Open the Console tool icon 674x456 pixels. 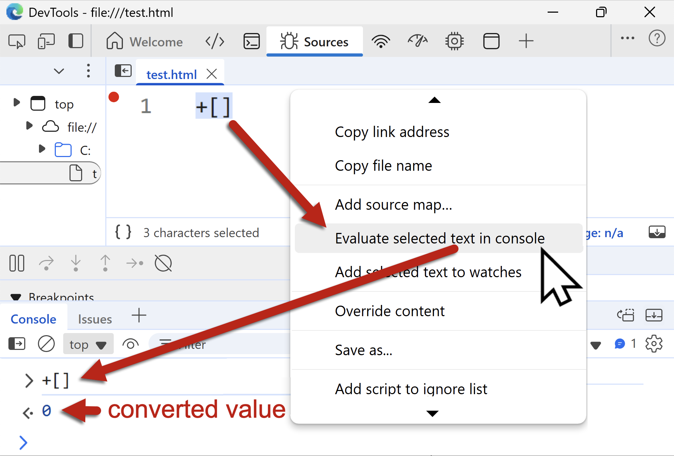point(251,41)
